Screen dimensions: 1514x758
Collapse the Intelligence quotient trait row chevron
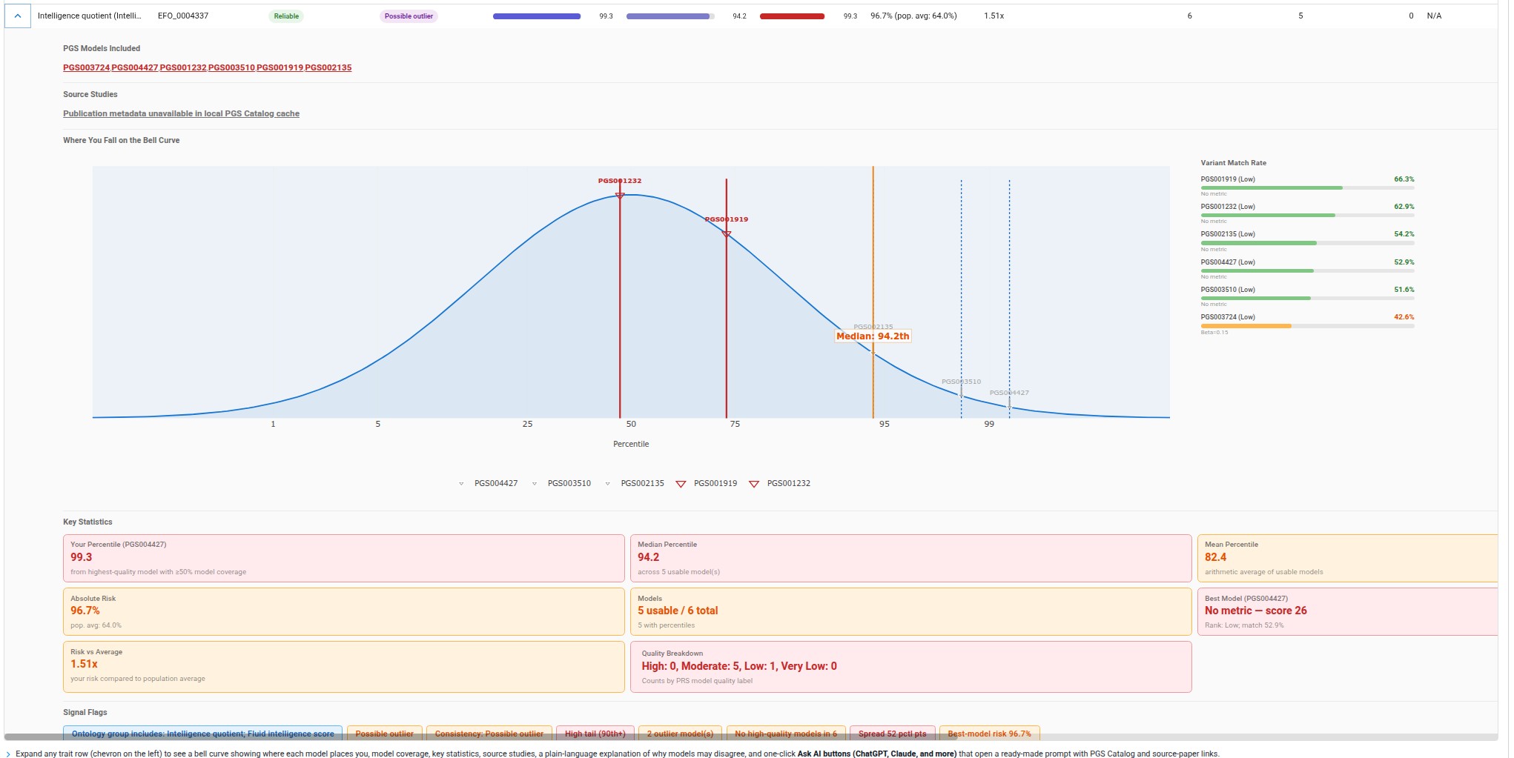point(18,16)
